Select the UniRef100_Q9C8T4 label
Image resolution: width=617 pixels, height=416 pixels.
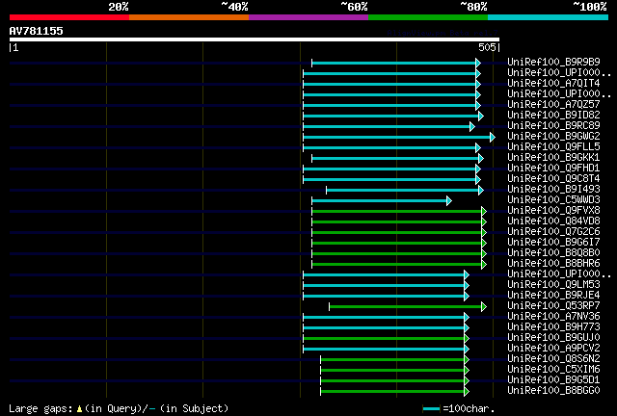[x=553, y=178]
